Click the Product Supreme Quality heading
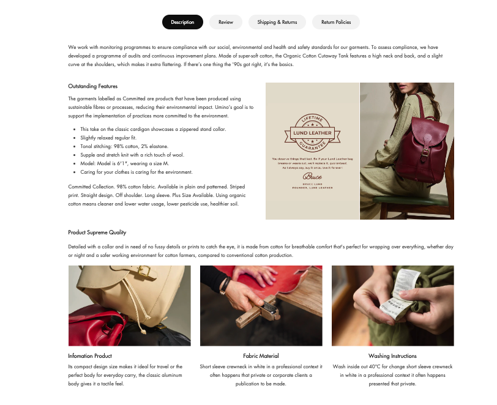The width and height of the screenshot is (497, 405). pos(97,232)
